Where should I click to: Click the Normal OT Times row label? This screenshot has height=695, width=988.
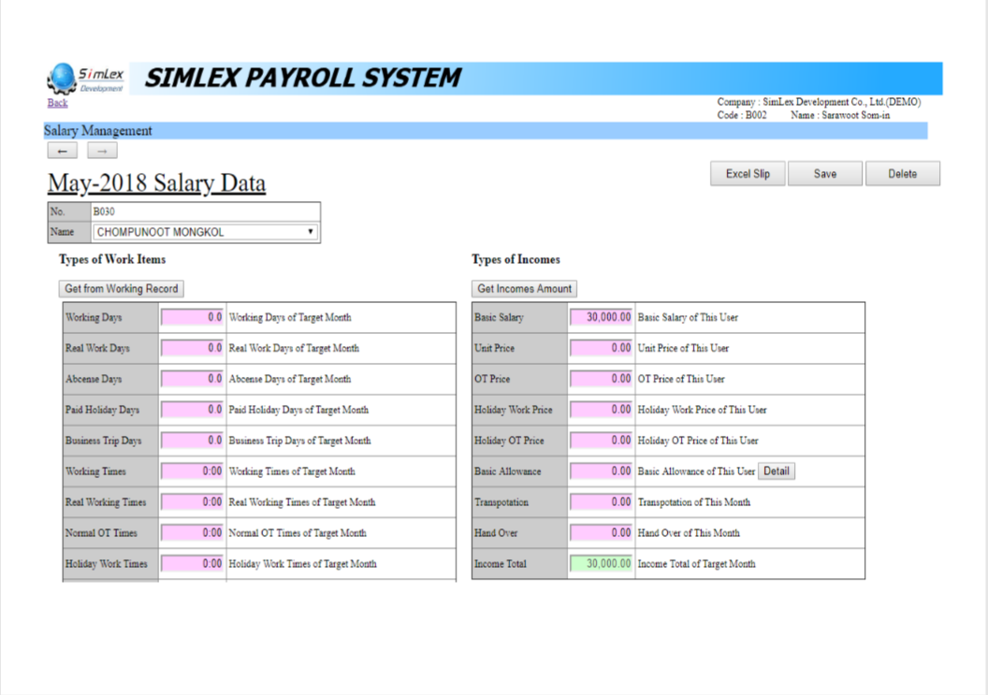(x=101, y=533)
